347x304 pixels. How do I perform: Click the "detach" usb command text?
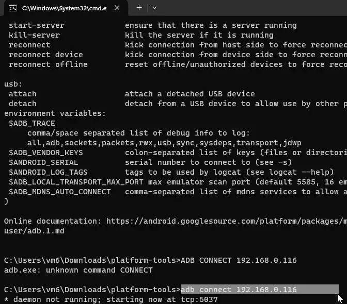click(23, 104)
